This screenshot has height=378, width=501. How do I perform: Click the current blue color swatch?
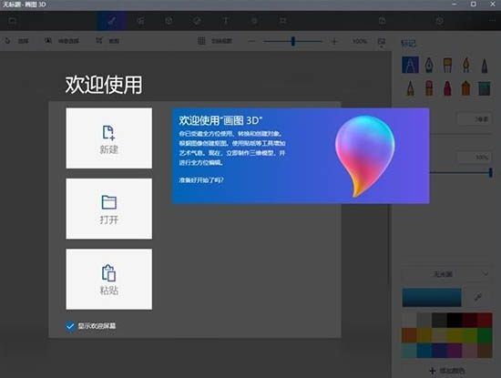click(x=432, y=298)
